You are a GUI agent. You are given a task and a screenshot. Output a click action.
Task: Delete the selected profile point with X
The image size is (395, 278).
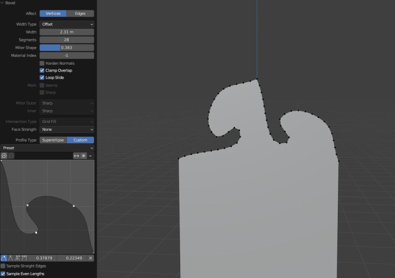pos(90,258)
